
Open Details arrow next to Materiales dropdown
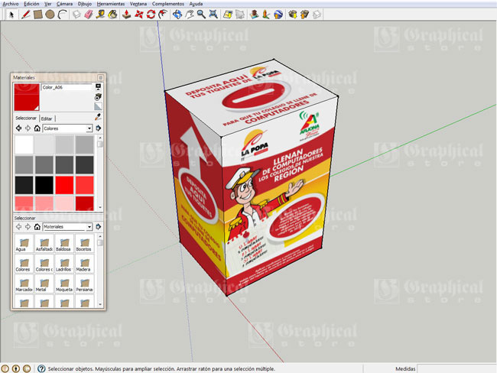tap(99, 226)
